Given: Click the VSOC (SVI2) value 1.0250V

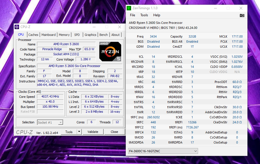Looking at the screenshot, I should coord(237,57).
